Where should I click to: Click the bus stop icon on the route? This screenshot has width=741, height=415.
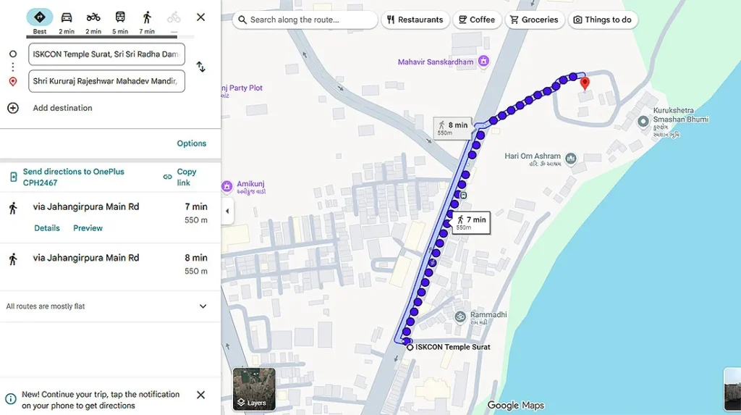coord(464,196)
